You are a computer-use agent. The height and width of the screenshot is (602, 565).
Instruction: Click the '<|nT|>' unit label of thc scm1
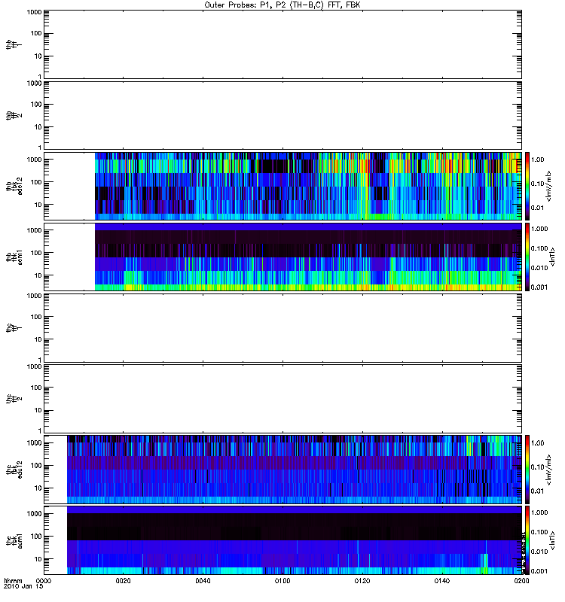tap(553, 540)
